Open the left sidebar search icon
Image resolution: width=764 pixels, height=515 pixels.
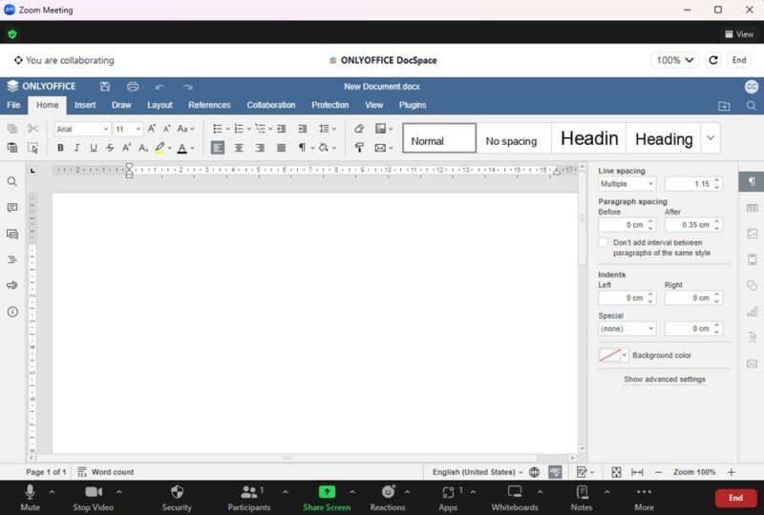(x=12, y=182)
